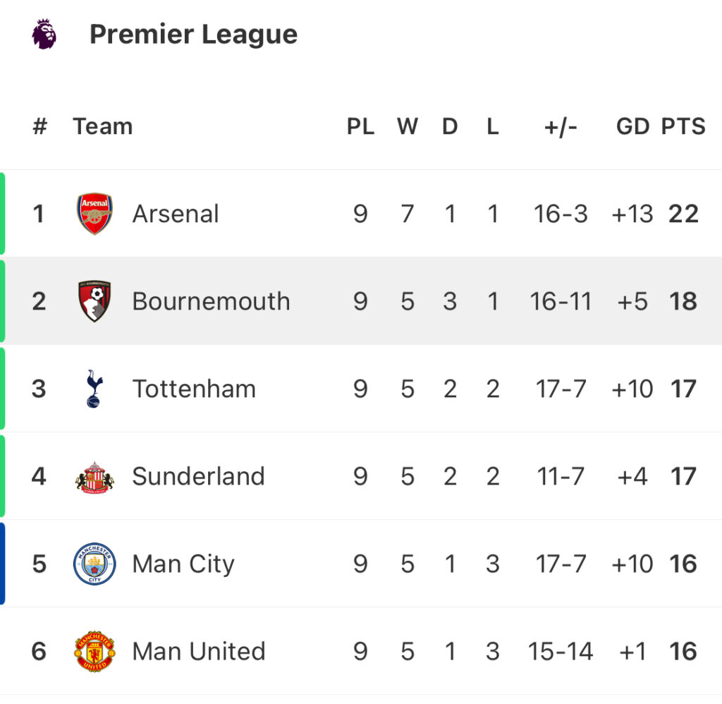Screen dimensions: 722x704
Task: Click the PL column header
Action: (360, 126)
